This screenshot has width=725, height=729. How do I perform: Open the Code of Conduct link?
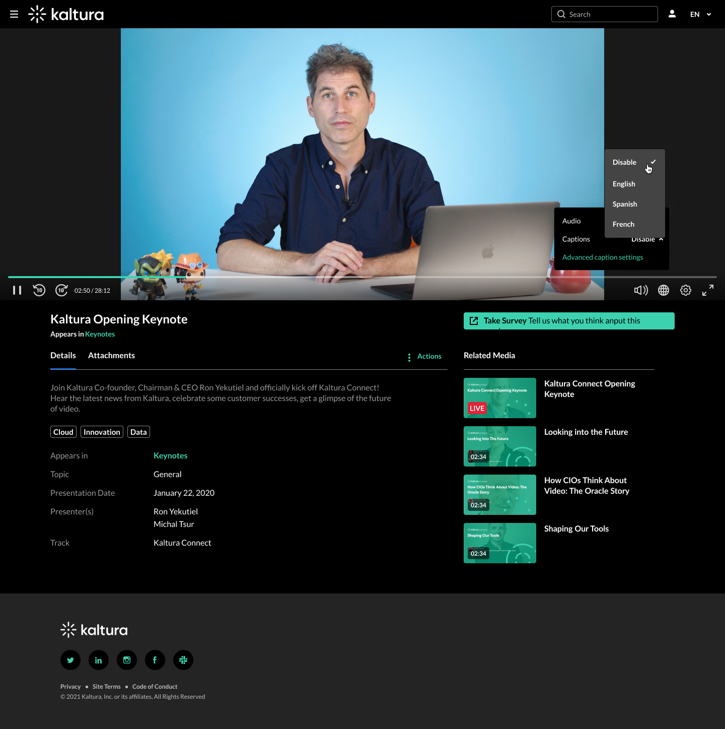(x=155, y=687)
